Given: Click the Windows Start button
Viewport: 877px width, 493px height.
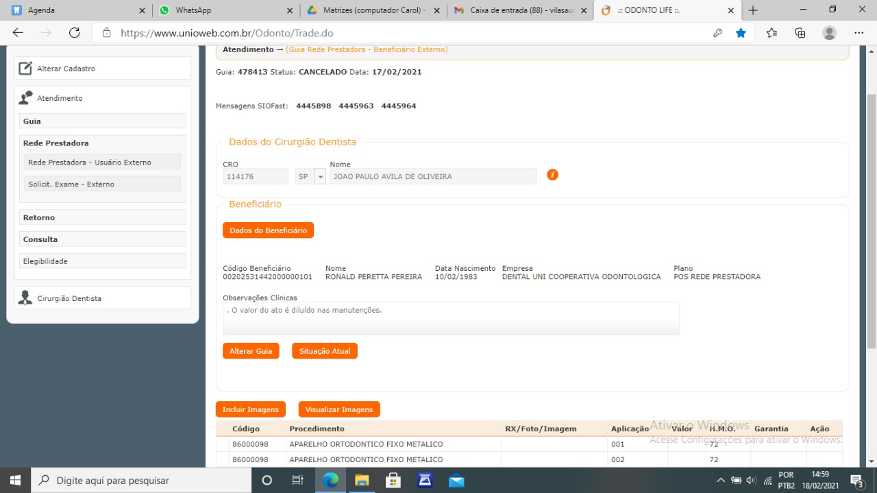Looking at the screenshot, I should 15,480.
